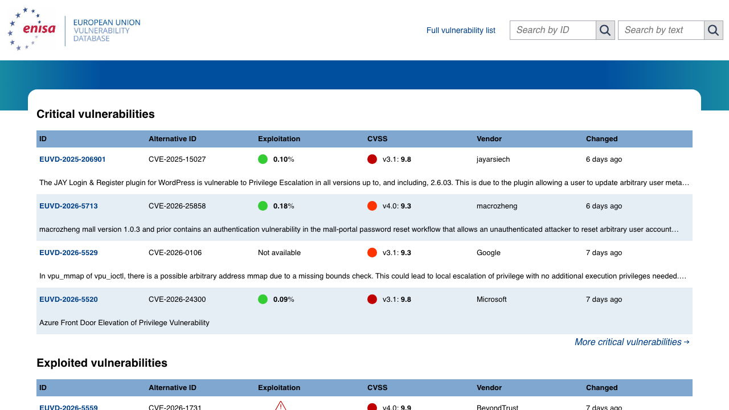Click Azure Front Door Elevation description
This screenshot has width=729, height=410.
pyautogui.click(x=124, y=323)
